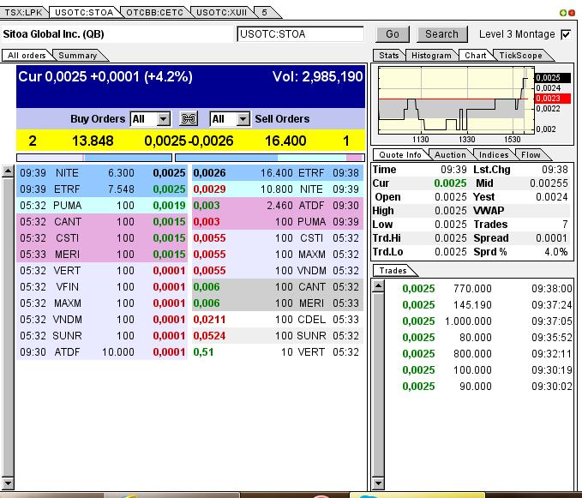Open the Buy Orders 'All' dropdown

163,119
